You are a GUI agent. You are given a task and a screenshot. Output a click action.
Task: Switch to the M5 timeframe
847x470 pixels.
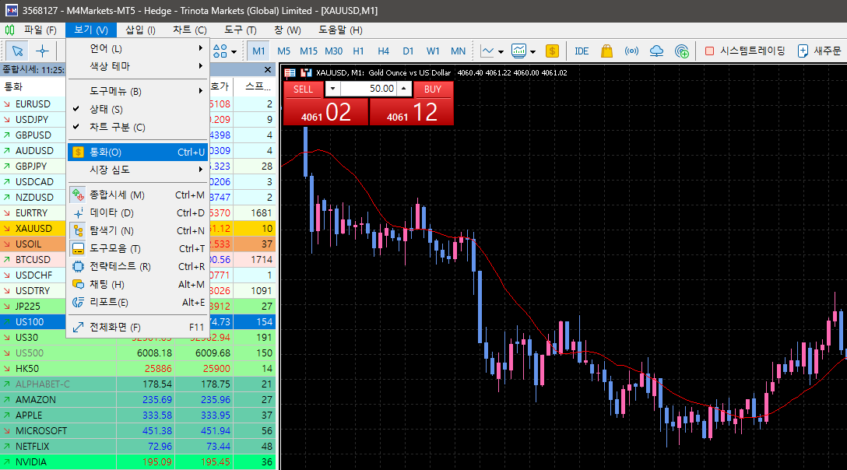[283, 51]
